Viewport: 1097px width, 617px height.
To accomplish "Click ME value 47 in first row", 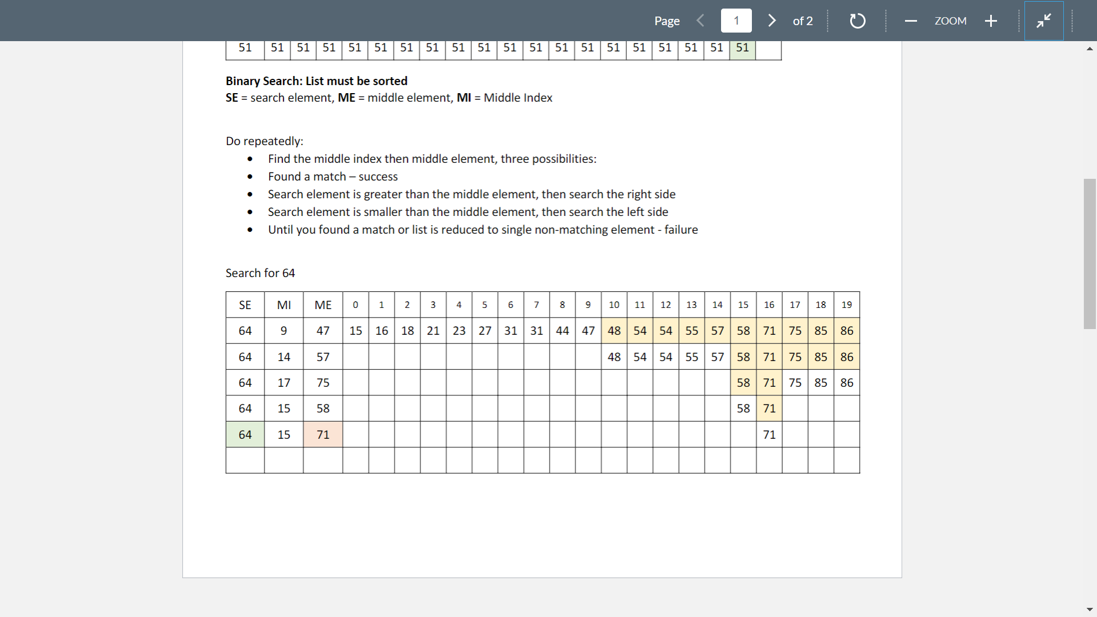I will coord(323,331).
